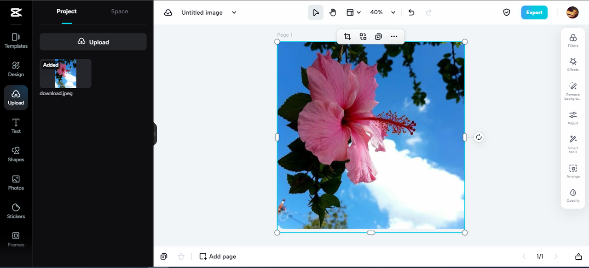Open the Frames panel
The height and width of the screenshot is (268, 589).
point(16,239)
